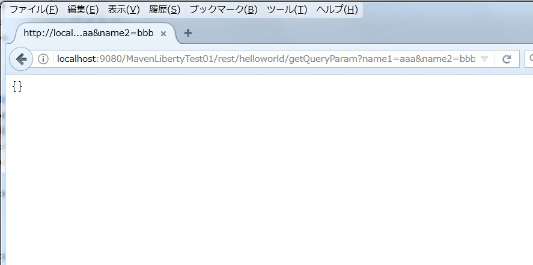Close the current browser tab
The height and width of the screenshot is (265, 533).
point(163,34)
